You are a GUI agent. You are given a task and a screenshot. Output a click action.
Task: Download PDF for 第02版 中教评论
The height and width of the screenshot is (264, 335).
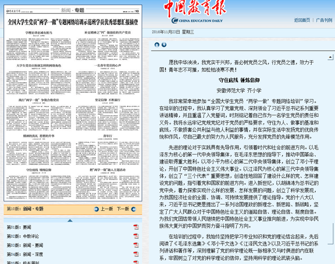point(136,236)
